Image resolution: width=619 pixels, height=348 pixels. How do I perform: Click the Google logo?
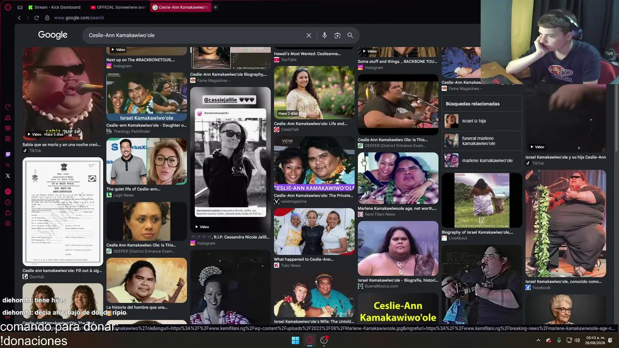53,35
